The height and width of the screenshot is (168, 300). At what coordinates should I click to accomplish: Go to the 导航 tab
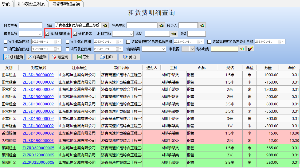click(x=6, y=4)
